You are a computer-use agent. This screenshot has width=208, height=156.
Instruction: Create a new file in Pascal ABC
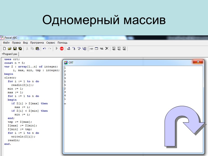4,49
